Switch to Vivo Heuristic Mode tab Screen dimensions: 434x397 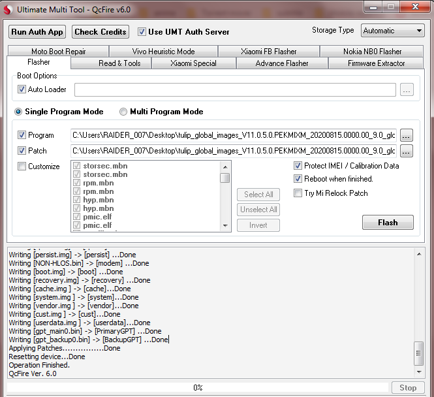163,51
